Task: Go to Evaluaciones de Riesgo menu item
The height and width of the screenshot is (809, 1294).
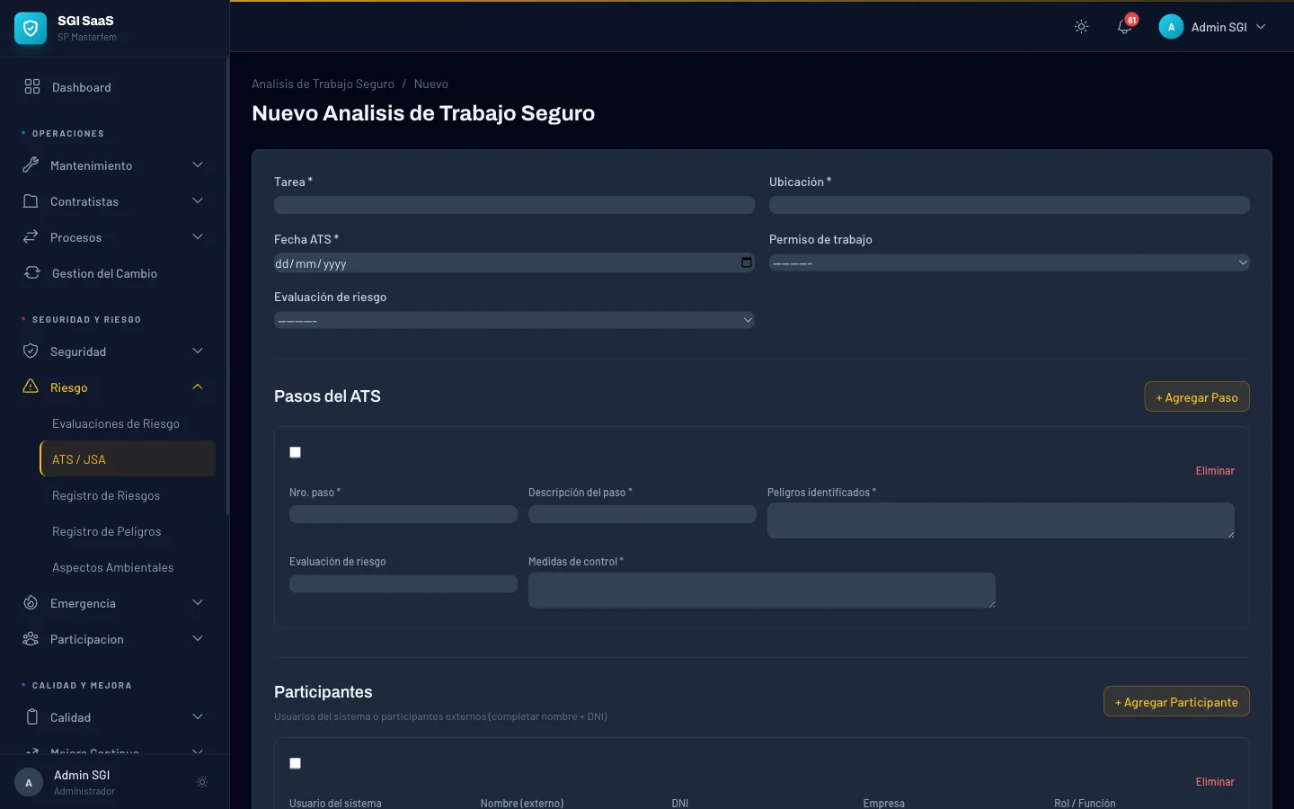Action: point(116,423)
